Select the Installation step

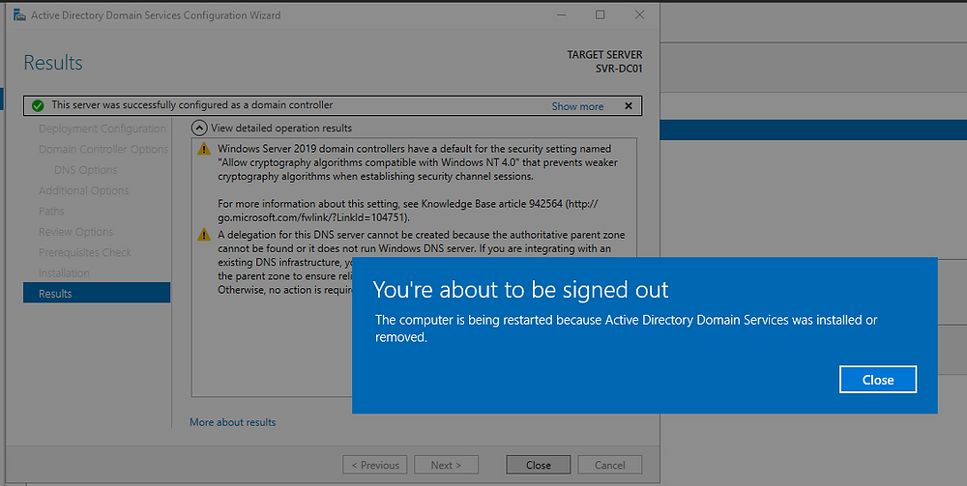point(64,272)
